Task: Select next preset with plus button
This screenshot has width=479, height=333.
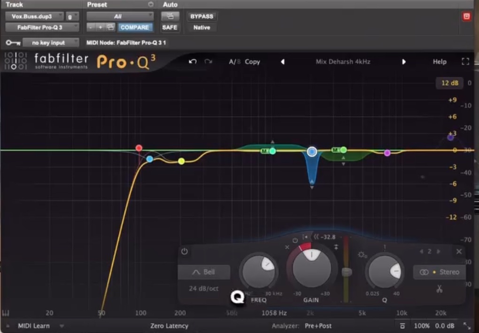Action: [x=100, y=28]
